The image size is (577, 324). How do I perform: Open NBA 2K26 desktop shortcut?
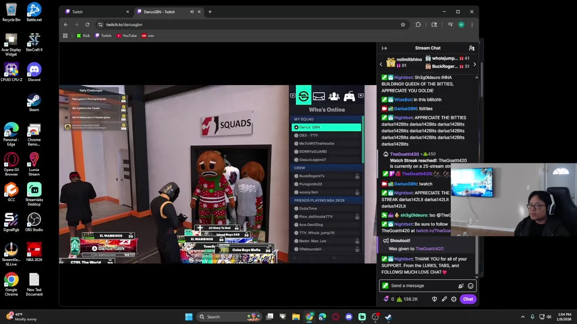pos(34,252)
